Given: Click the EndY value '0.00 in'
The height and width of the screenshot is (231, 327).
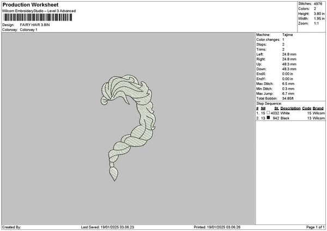Looking at the screenshot, I should pyautogui.click(x=288, y=79).
